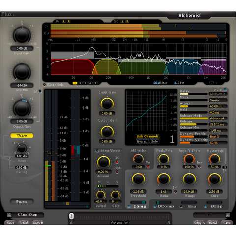Click the A/B morph slider handle
Screen dimensions: 236x236
(x=71, y=216)
